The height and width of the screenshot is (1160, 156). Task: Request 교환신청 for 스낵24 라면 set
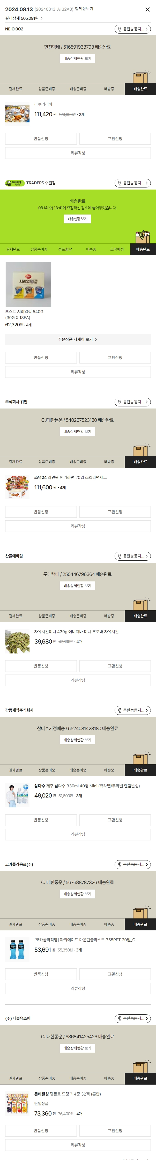coord(115,511)
